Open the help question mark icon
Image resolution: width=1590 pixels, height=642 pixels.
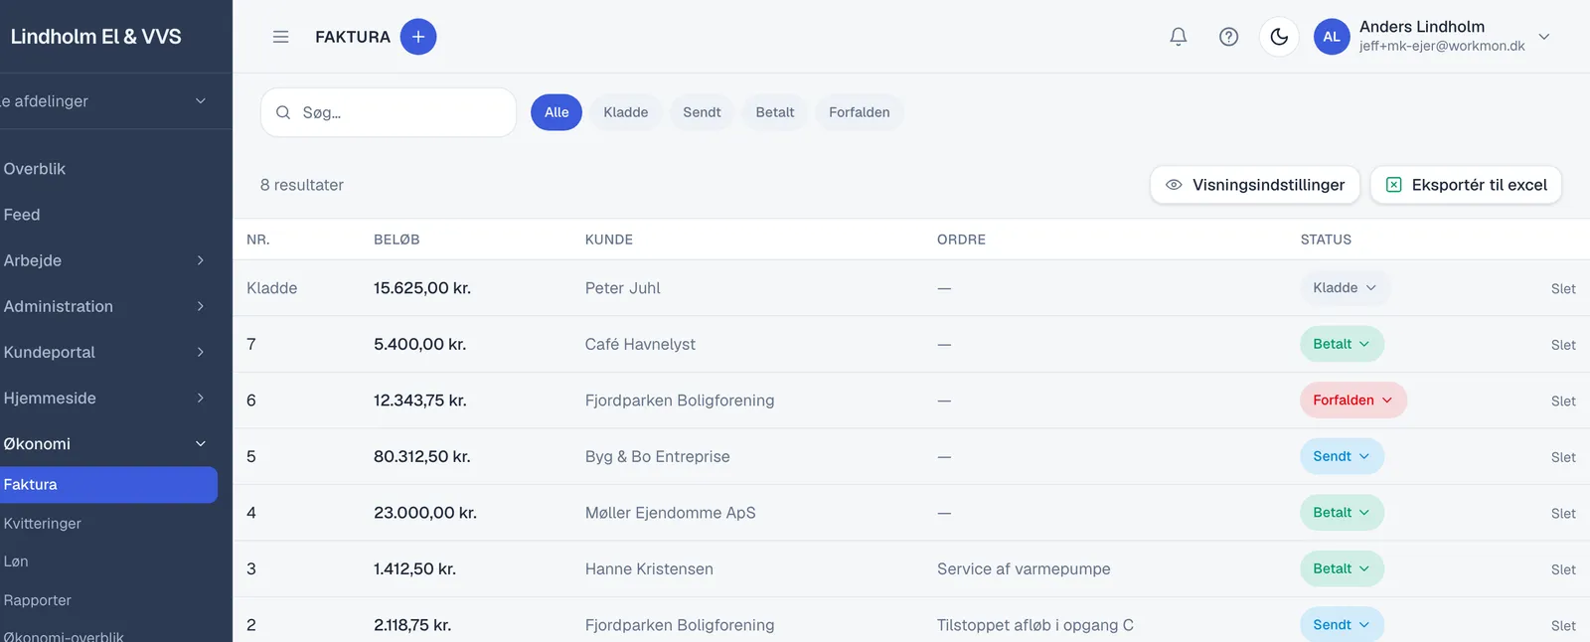1229,37
